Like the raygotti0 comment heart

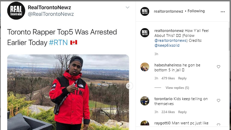pyautogui.click(x=218, y=124)
